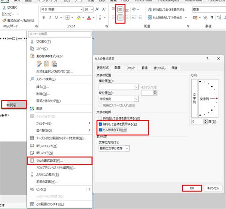Click the Borders grid icon
The height and width of the screenshot is (209, 226).
pyautogui.click(x=68, y=18)
